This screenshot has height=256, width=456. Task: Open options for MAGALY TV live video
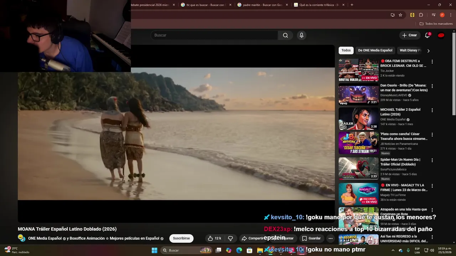pyautogui.click(x=432, y=186)
